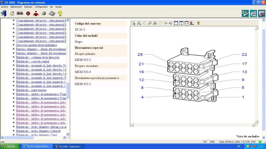Select the zoom-to-area magnifier tool
The height and width of the screenshot is (149, 266).
pos(155,23)
